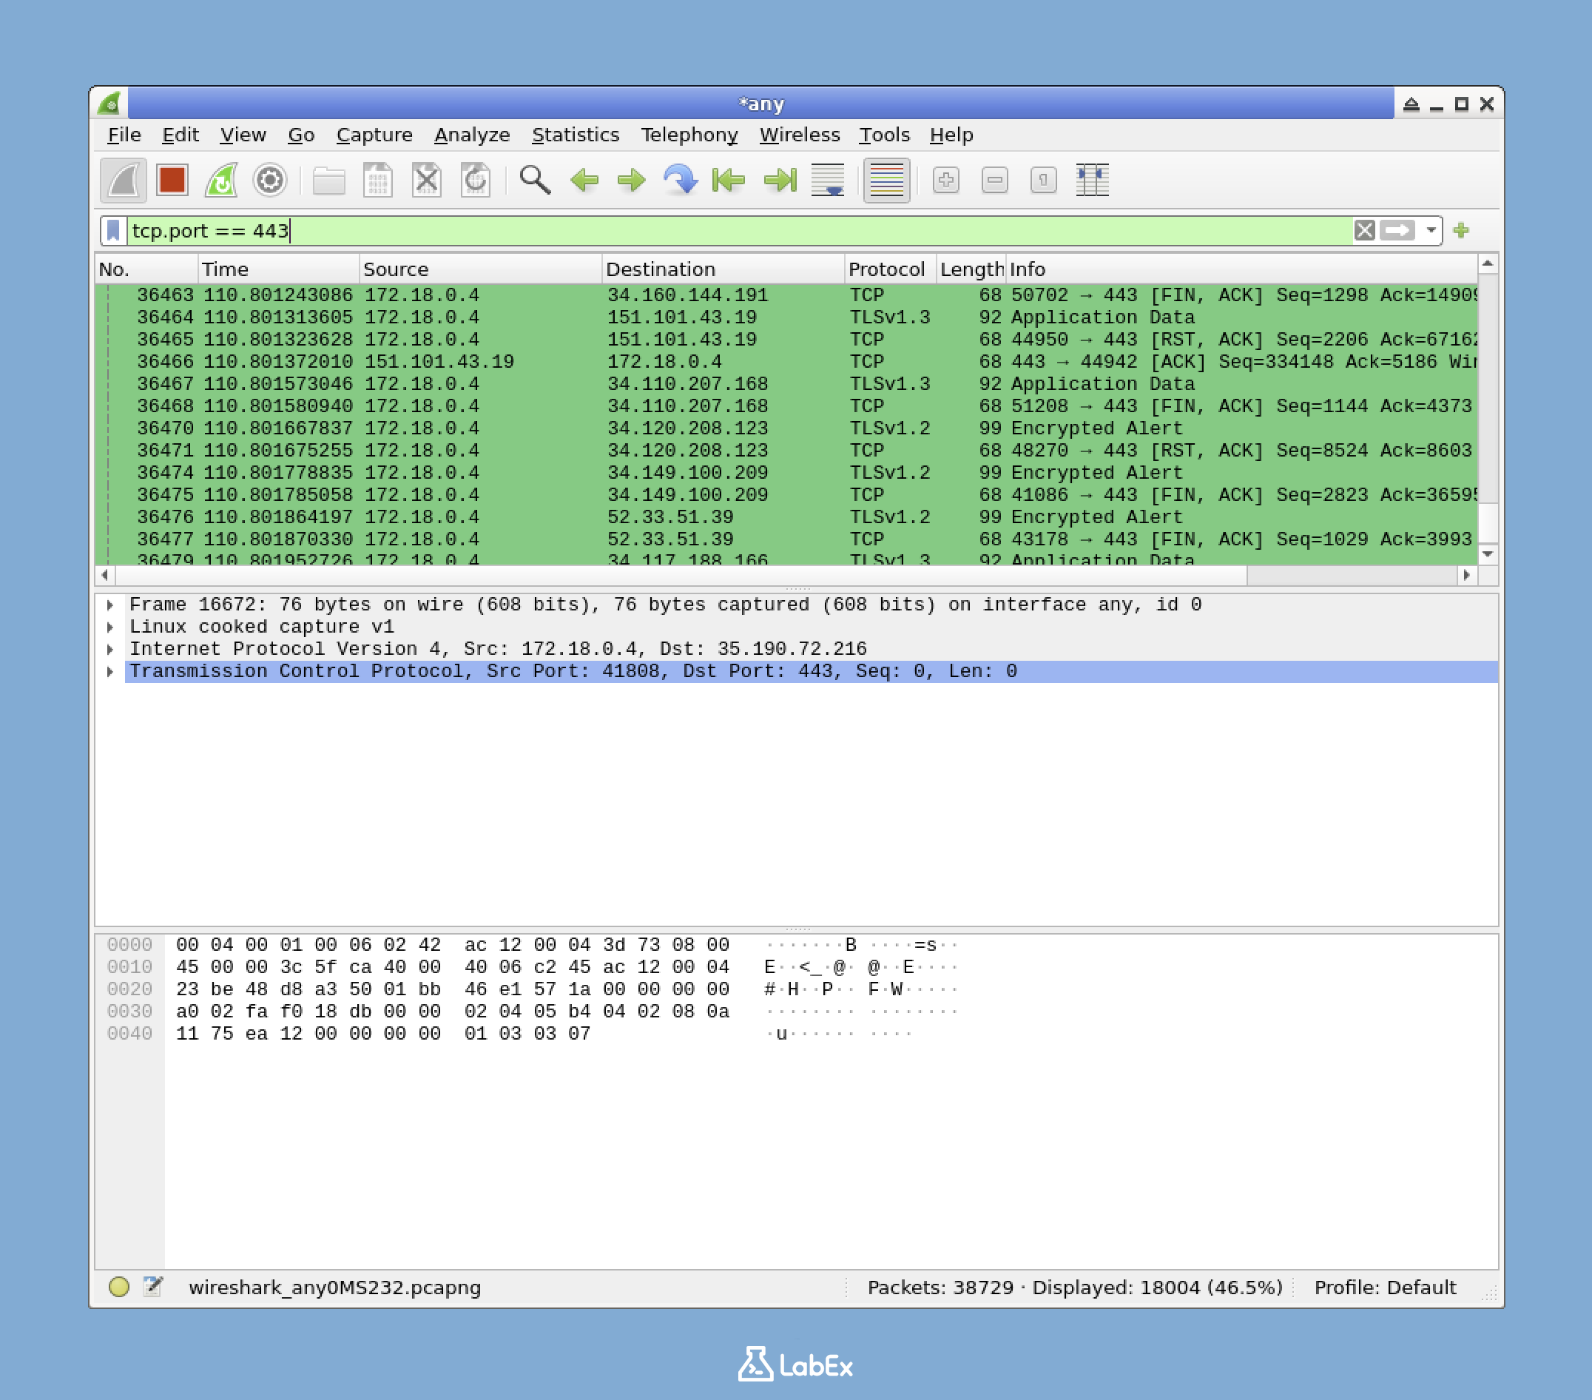Click Resize columns to content icon
1592x1400 pixels.
coord(1092,180)
